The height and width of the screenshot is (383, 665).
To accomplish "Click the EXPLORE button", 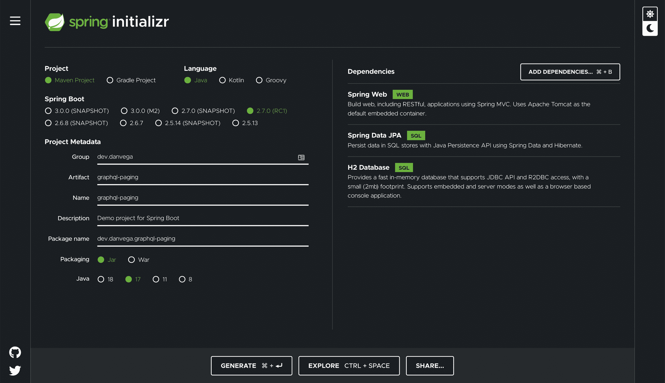I will click(x=349, y=365).
